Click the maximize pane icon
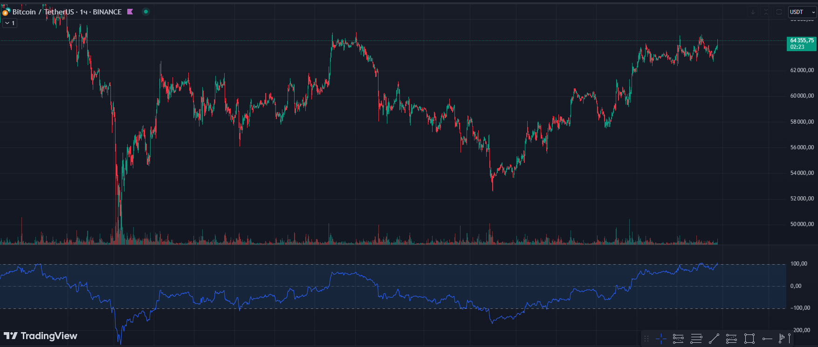818x347 pixels. click(x=779, y=12)
